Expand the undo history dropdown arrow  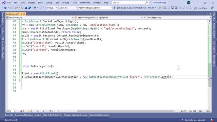point(38,8)
